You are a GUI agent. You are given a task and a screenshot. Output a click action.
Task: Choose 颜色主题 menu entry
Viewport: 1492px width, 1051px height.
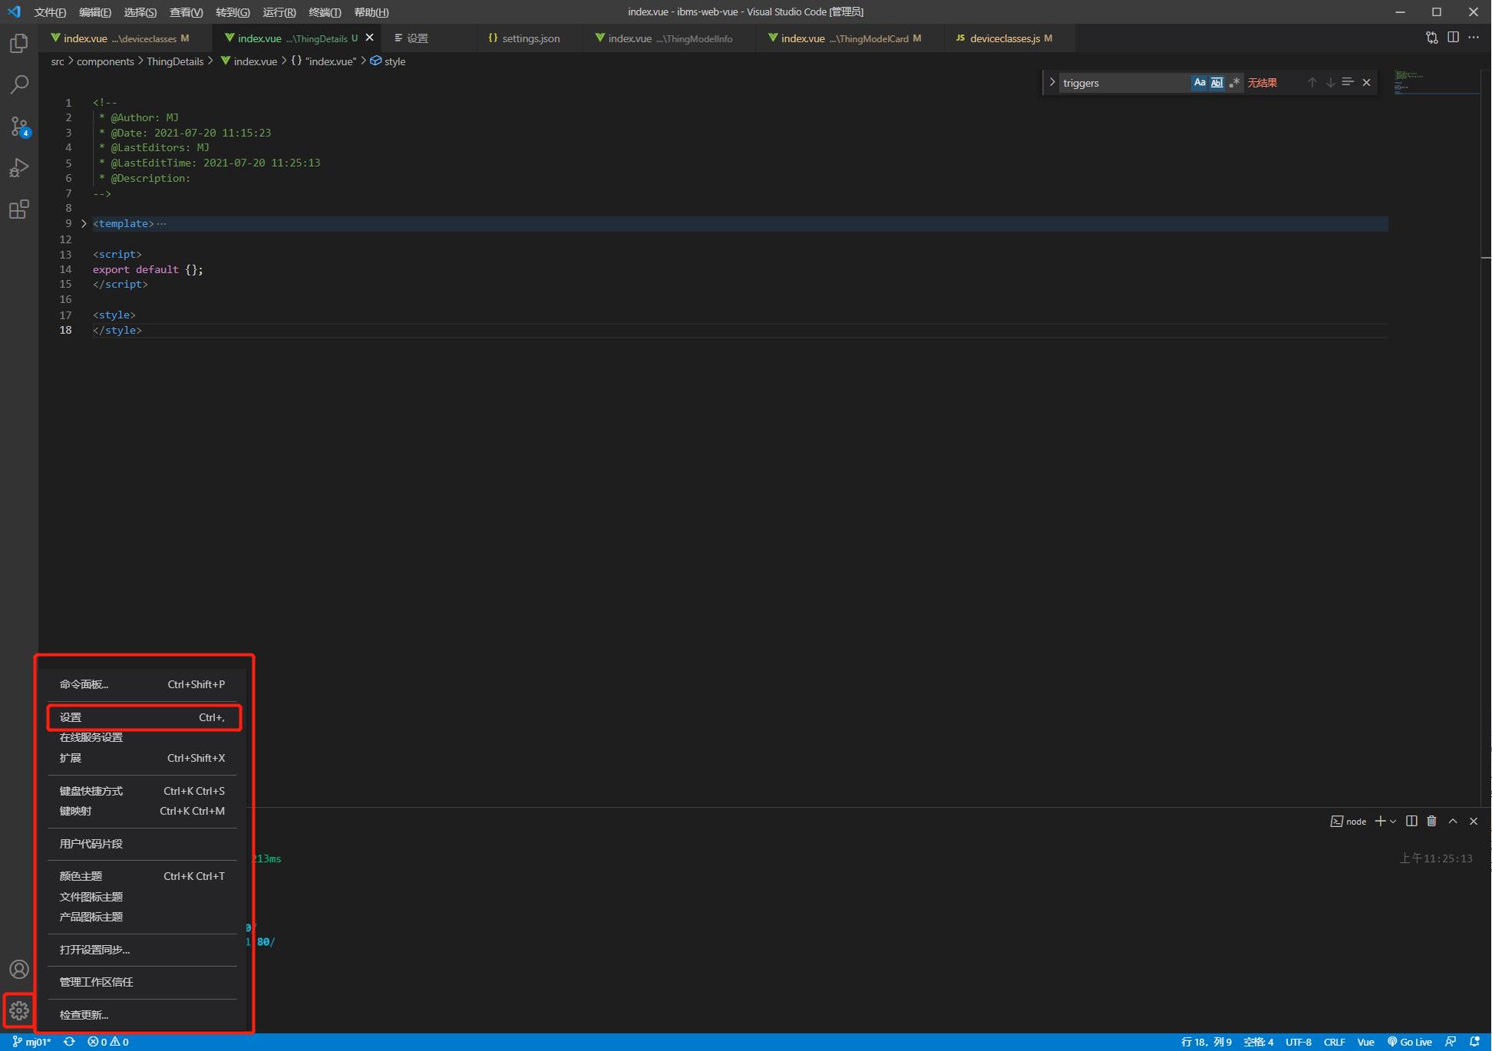click(142, 876)
